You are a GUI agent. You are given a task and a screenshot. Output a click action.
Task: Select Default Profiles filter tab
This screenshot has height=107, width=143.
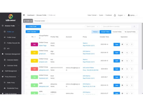click(x=105, y=32)
